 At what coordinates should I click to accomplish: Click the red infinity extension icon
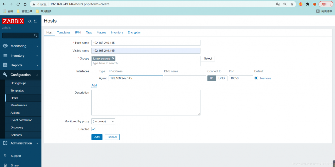pyautogui.click(x=301, y=4)
